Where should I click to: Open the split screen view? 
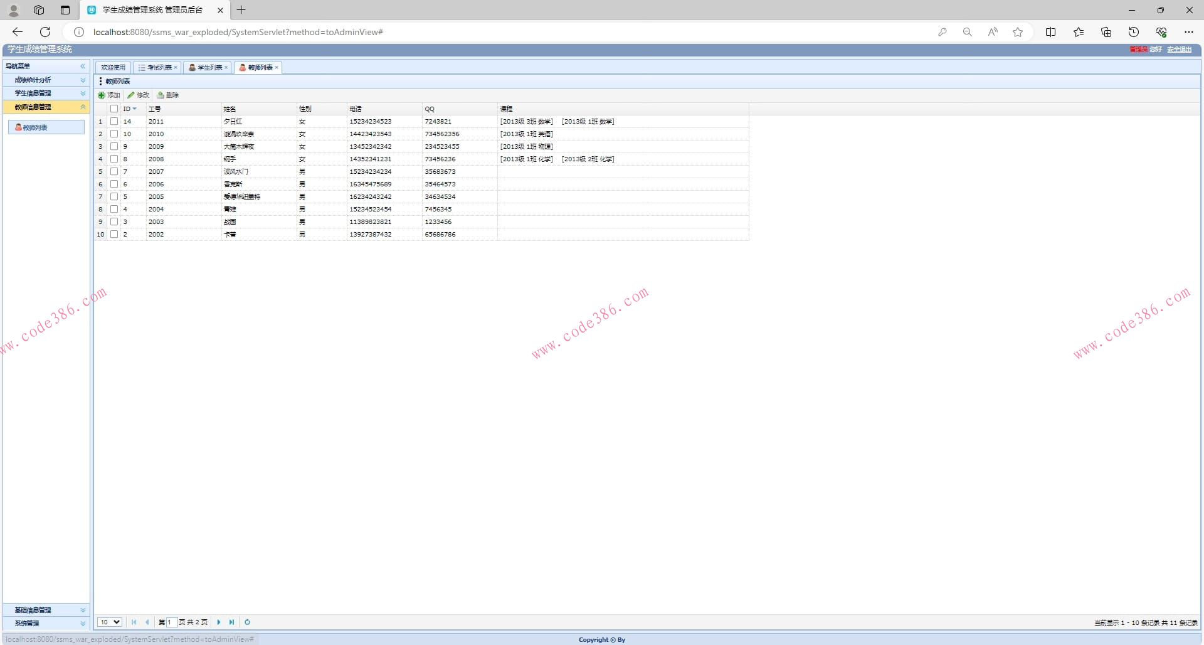1051,32
